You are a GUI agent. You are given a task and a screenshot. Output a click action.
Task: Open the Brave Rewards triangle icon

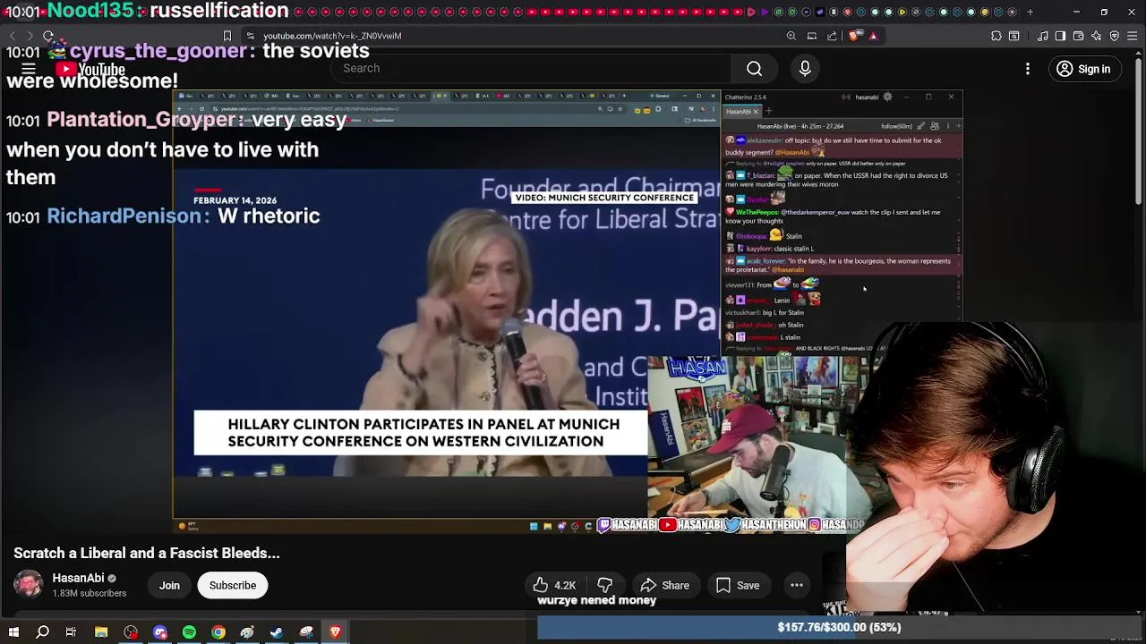click(874, 36)
